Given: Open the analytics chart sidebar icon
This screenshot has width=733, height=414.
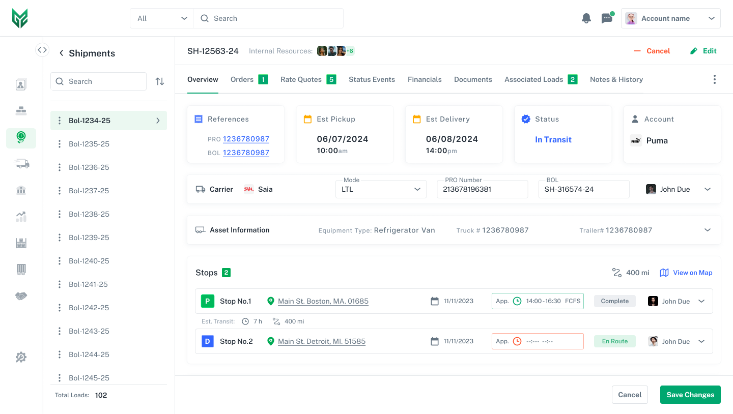Looking at the screenshot, I should (x=21, y=217).
